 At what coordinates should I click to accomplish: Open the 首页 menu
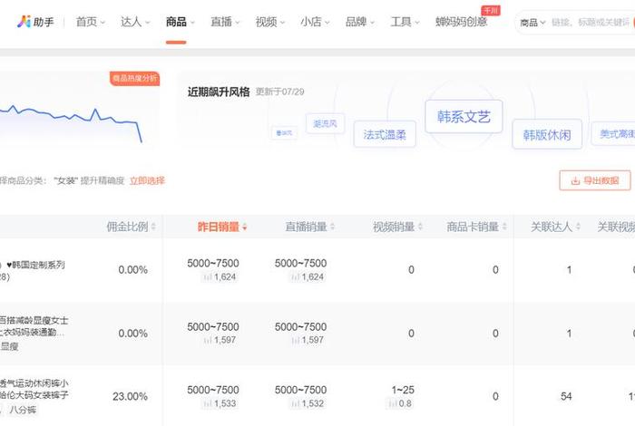[91, 22]
